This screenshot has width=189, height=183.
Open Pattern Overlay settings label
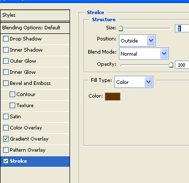(28, 150)
